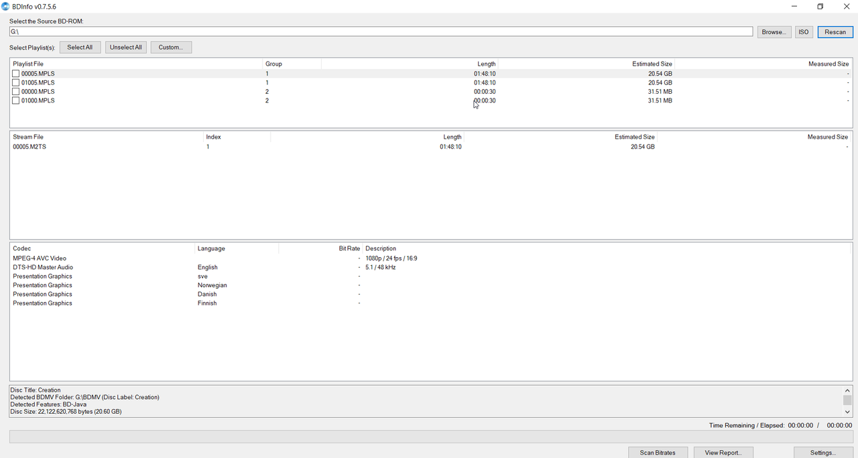Click the Unselect All button

126,47
